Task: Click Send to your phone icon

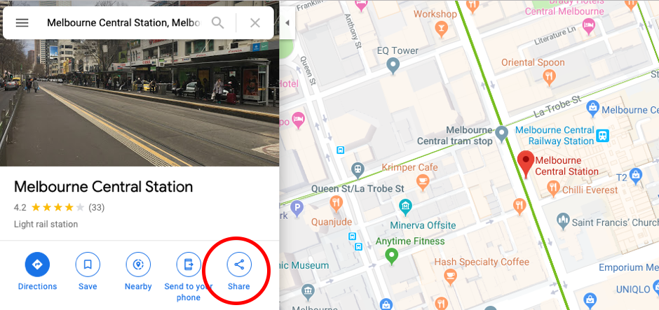Action: coord(189,265)
